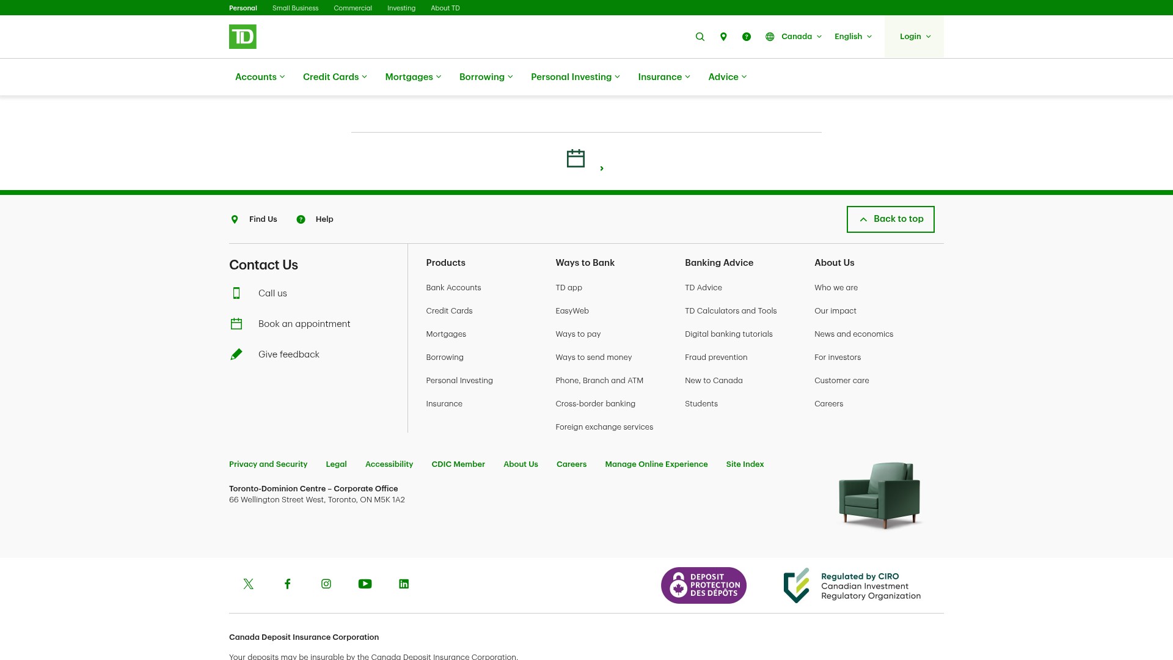Open the New to Canada link
Image resolution: width=1173 pixels, height=660 pixels.
(714, 381)
